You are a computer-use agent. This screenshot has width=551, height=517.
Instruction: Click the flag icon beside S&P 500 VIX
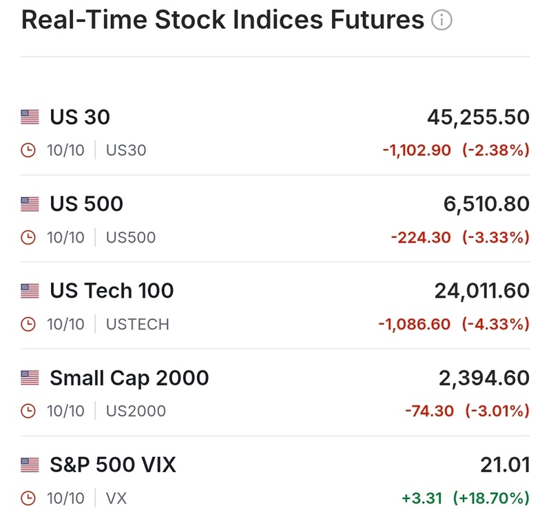click(x=30, y=465)
